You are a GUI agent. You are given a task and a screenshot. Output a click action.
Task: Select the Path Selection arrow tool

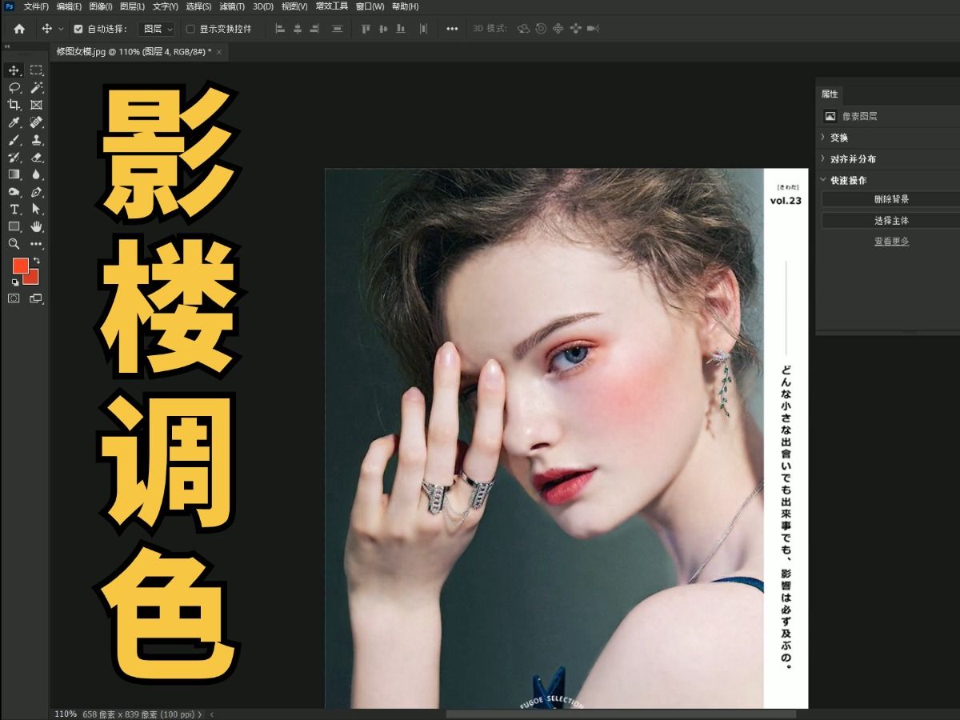point(36,209)
